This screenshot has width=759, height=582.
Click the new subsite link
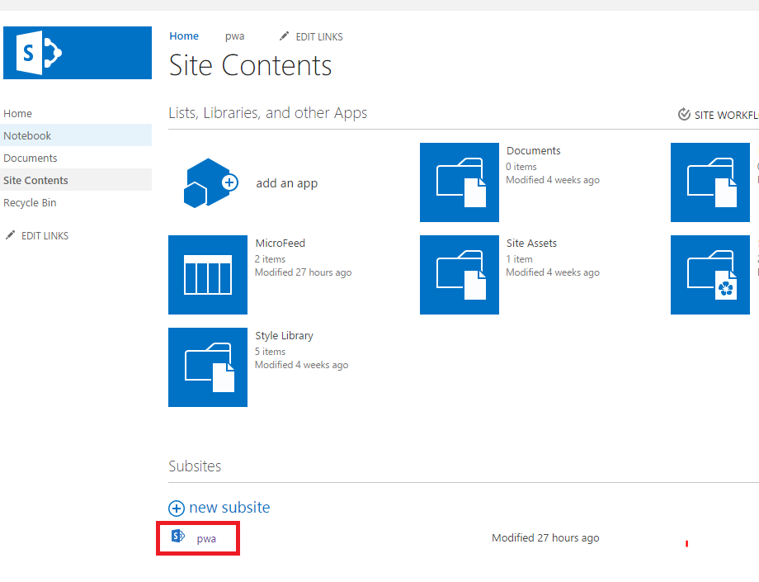pyautogui.click(x=229, y=508)
